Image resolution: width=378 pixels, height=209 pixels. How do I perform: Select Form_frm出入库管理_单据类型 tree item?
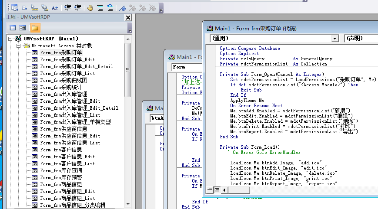pos(75,122)
